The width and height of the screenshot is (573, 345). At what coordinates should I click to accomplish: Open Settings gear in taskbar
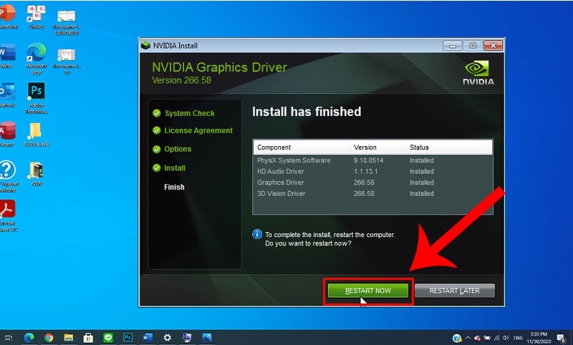point(167,338)
